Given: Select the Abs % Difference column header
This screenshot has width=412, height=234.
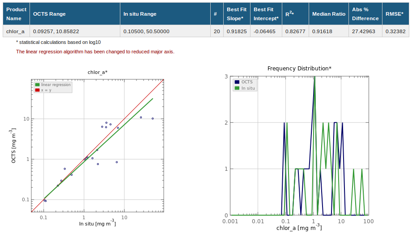Looking at the screenshot, I should (x=365, y=14).
